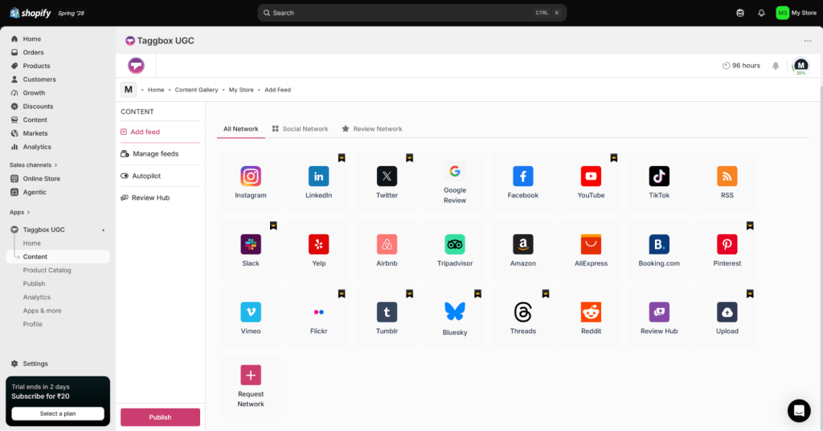Select the Airbnb network icon

tap(387, 244)
